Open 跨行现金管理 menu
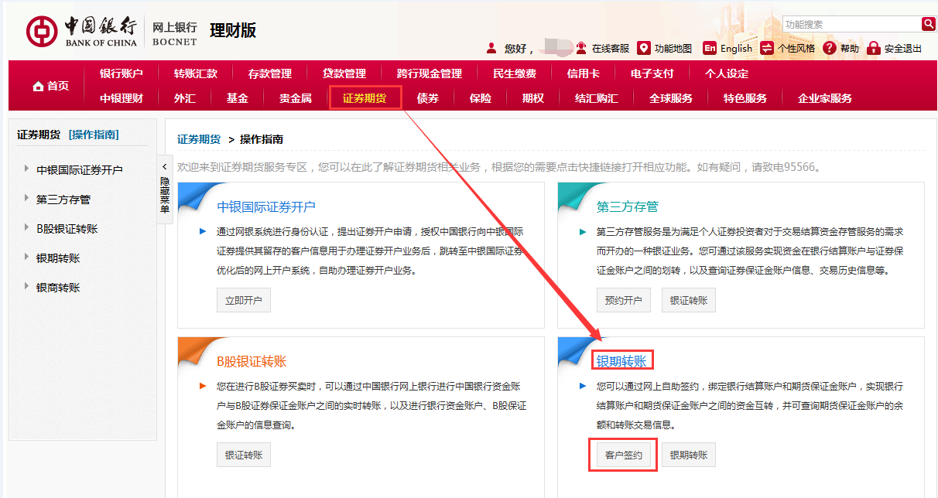This screenshot has height=498, width=938. [x=430, y=73]
